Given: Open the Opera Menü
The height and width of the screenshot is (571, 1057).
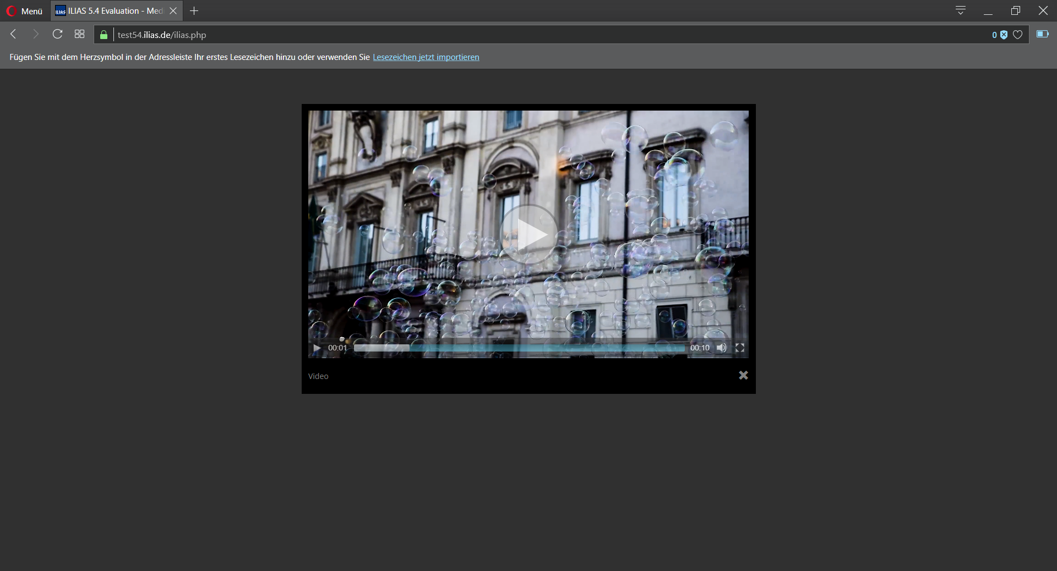Looking at the screenshot, I should (24, 11).
